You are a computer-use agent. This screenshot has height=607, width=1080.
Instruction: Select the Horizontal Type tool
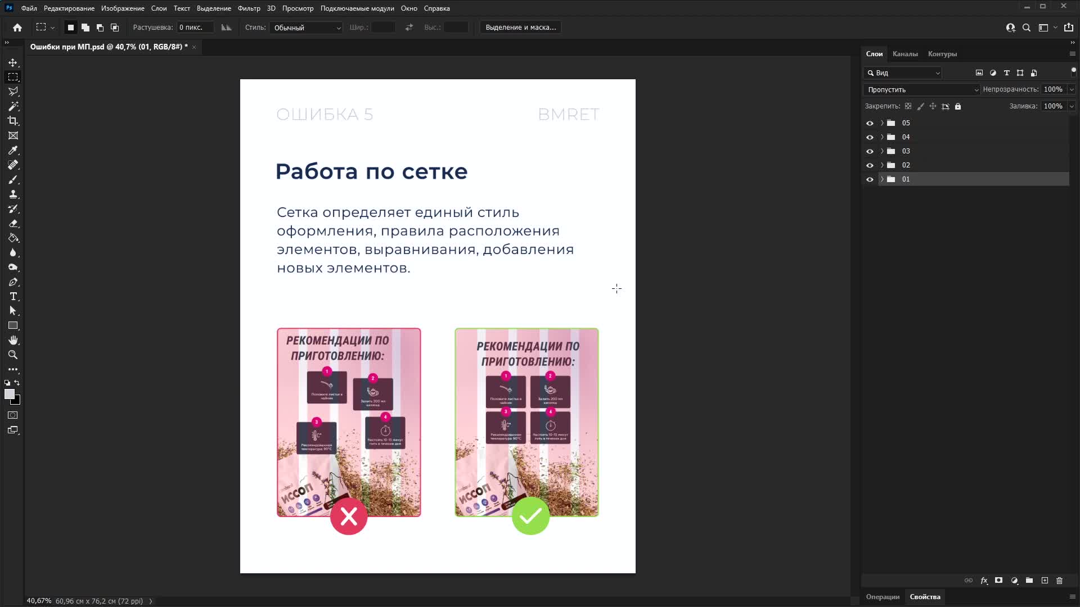pyautogui.click(x=13, y=296)
